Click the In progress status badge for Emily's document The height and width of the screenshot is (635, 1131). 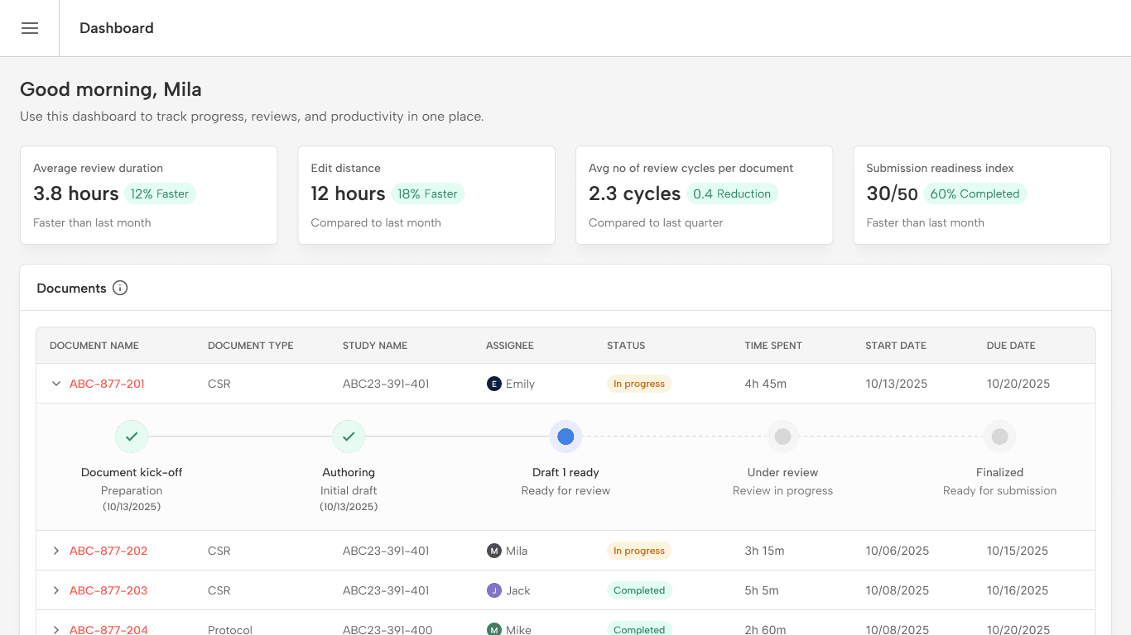click(x=638, y=384)
